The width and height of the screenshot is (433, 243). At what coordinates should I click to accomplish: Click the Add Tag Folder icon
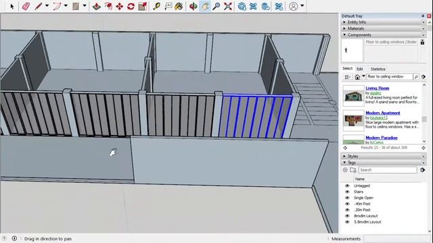tap(353, 170)
